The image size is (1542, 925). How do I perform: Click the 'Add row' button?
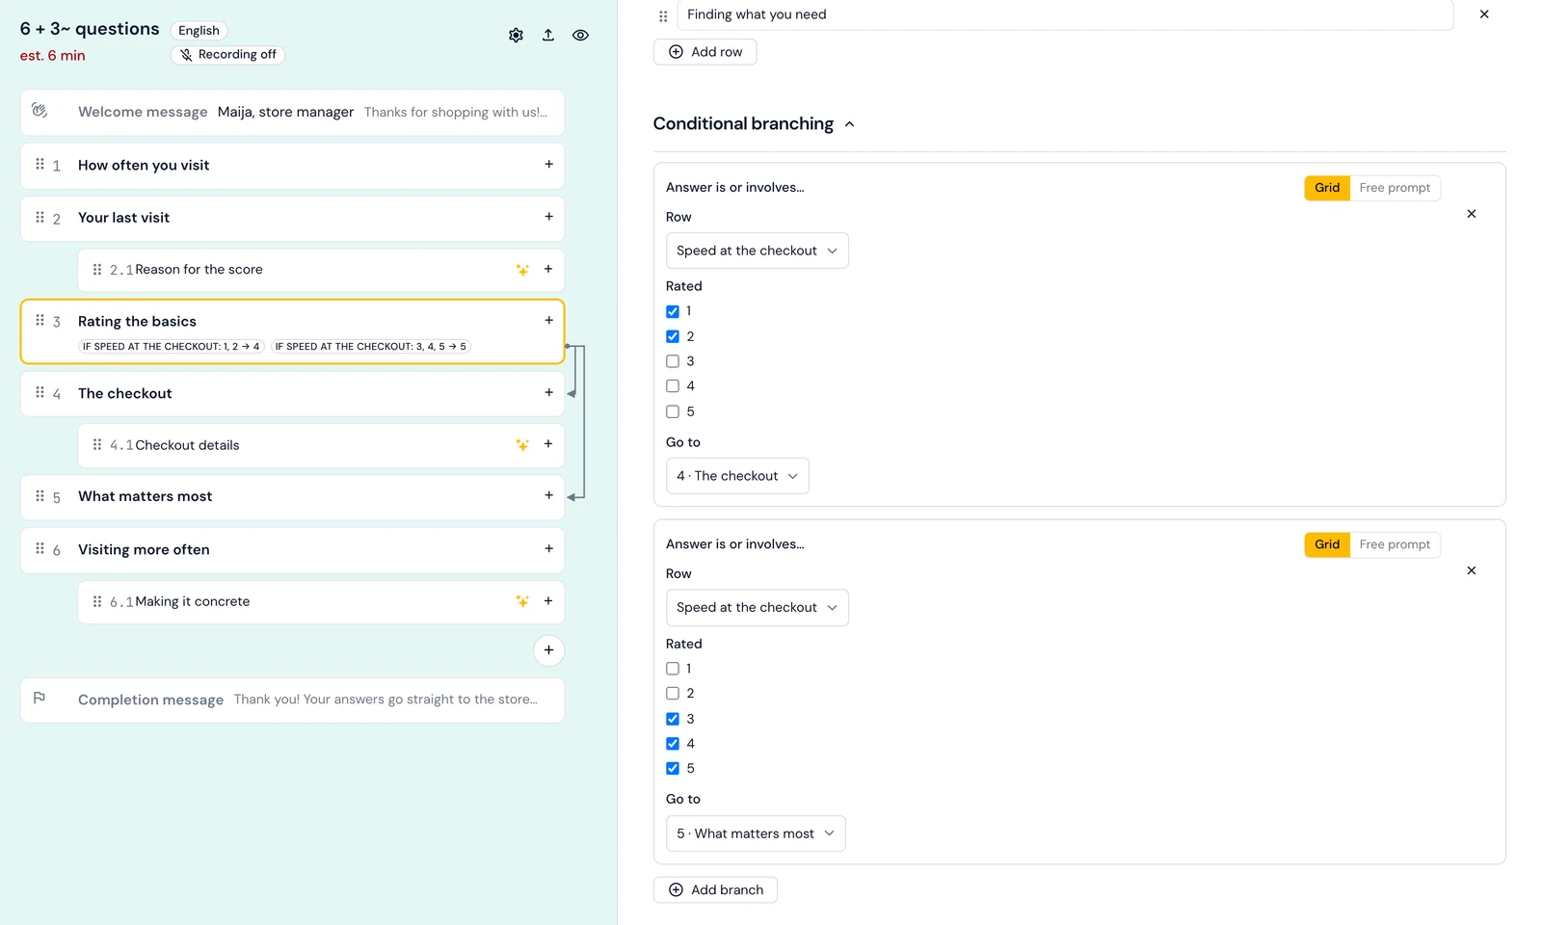(705, 52)
